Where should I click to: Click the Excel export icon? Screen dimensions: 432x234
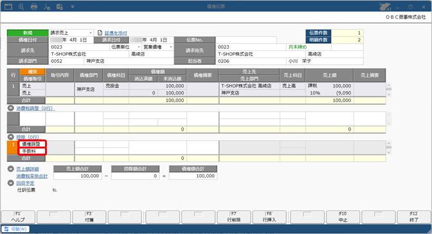click(x=60, y=6)
